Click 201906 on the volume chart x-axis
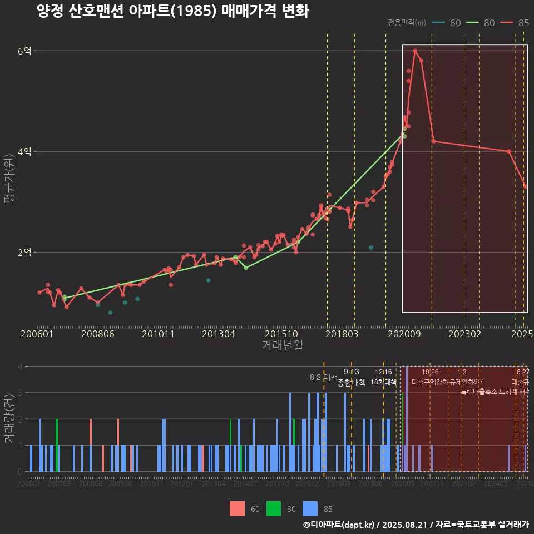Image resolution: width=534 pixels, height=534 pixels. 370,483
